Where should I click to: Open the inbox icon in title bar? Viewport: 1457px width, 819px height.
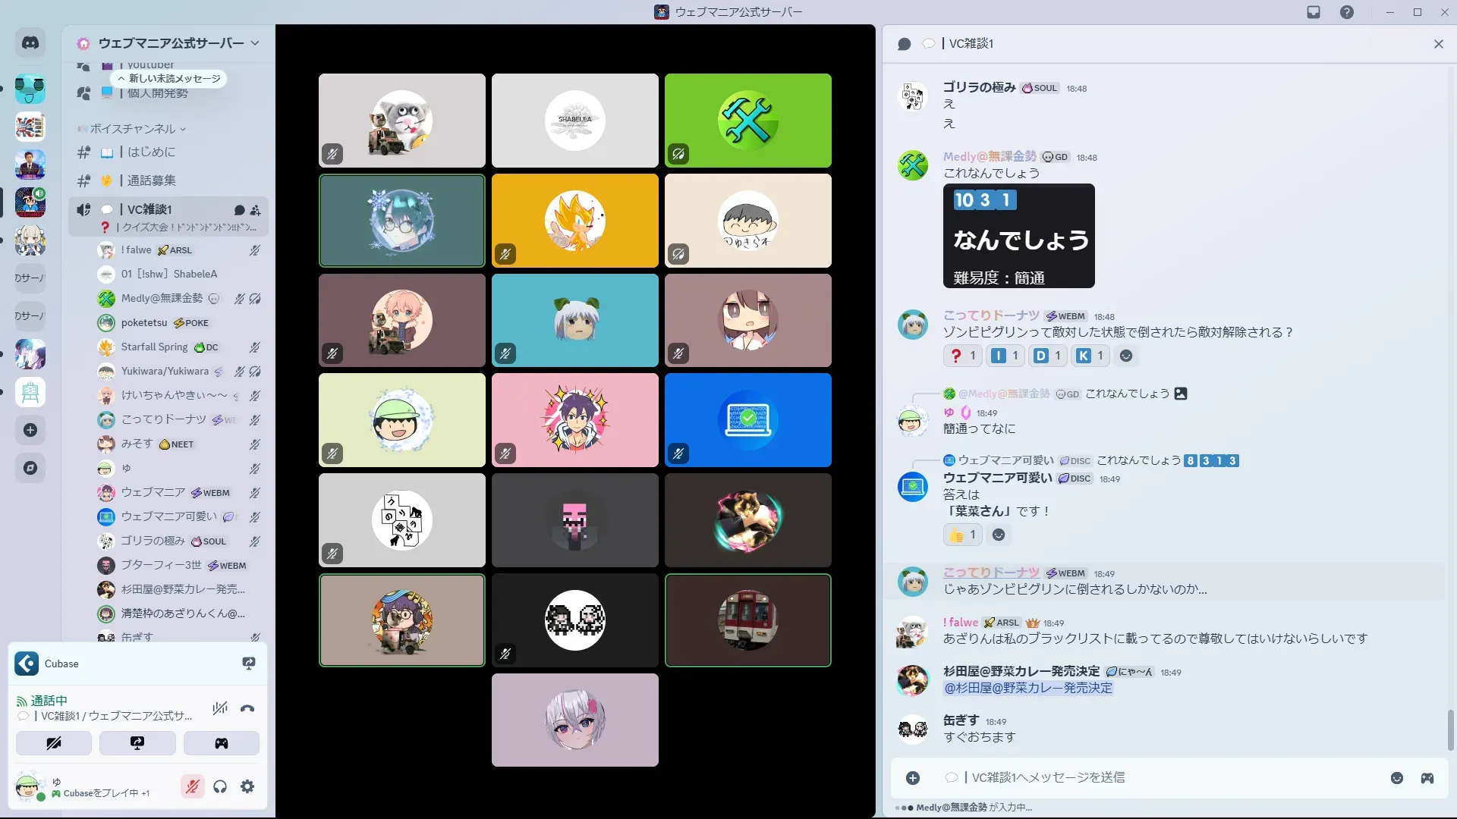pos(1314,12)
